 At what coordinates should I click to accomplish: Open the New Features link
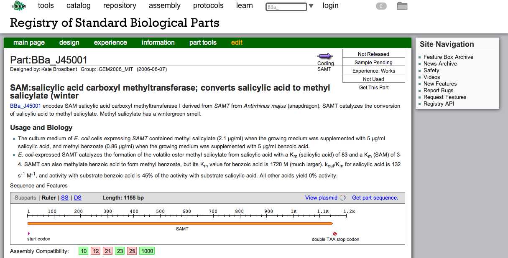point(440,84)
